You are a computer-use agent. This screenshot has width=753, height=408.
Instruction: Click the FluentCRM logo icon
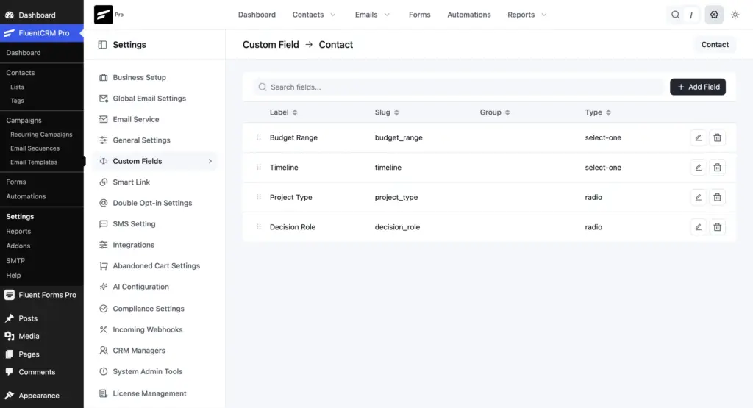pyautogui.click(x=103, y=15)
